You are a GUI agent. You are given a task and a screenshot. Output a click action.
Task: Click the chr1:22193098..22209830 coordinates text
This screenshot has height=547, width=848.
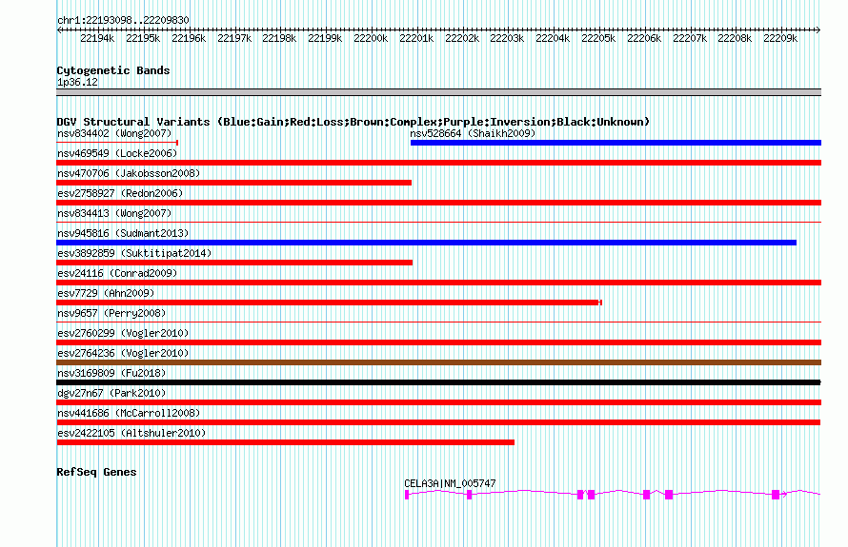(x=123, y=20)
